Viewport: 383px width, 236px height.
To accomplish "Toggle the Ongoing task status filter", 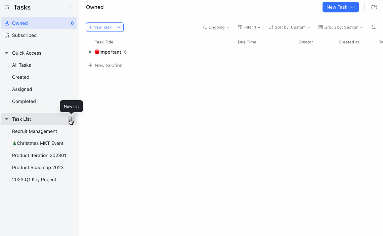I will pos(215,27).
